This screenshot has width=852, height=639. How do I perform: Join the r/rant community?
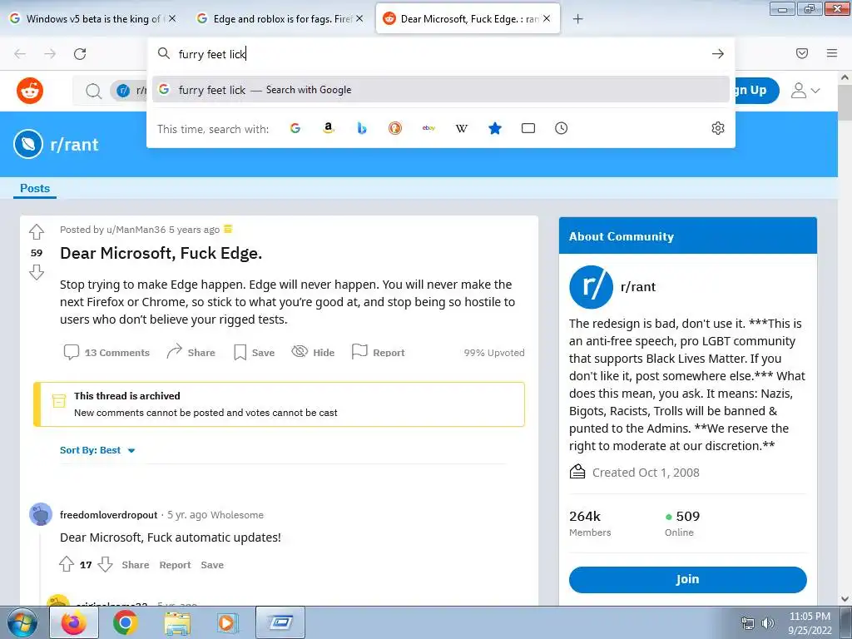point(688,579)
